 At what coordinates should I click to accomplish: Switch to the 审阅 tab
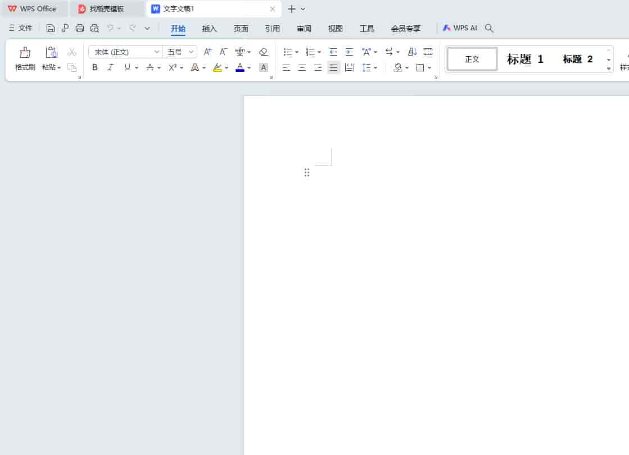[304, 29]
